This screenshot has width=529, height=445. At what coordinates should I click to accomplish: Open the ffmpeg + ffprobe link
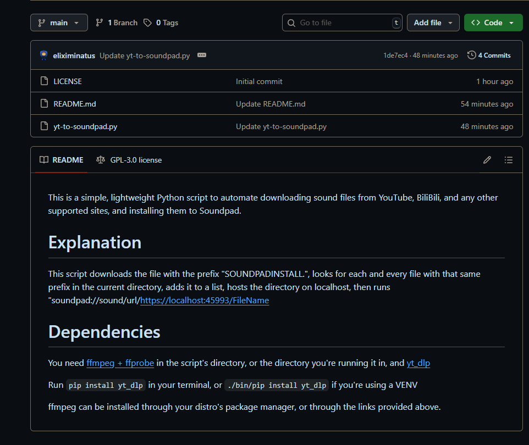click(120, 363)
